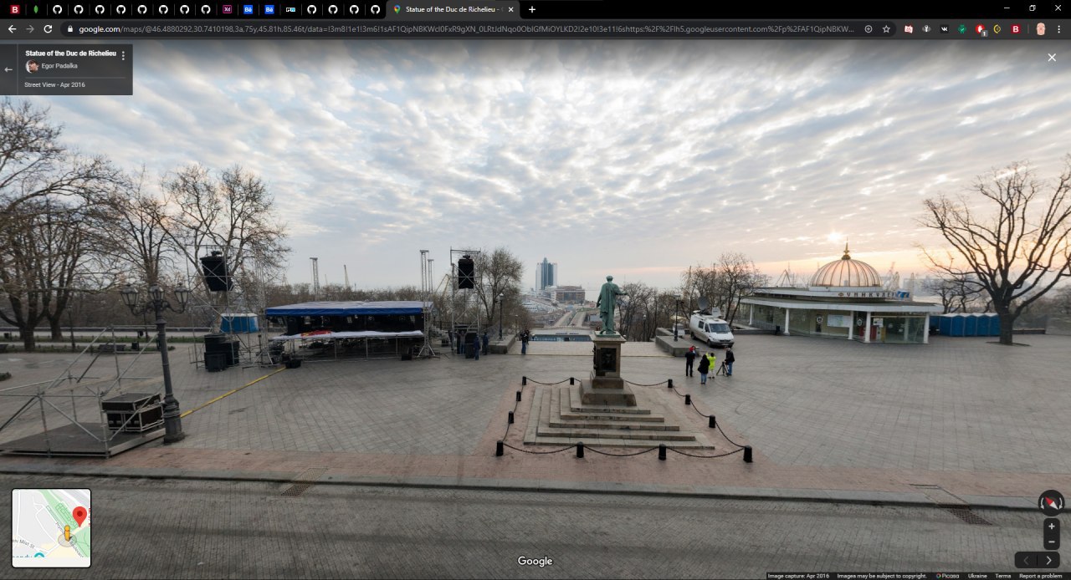
Task: Click the Google logo at the bottom
Action: pyautogui.click(x=535, y=561)
